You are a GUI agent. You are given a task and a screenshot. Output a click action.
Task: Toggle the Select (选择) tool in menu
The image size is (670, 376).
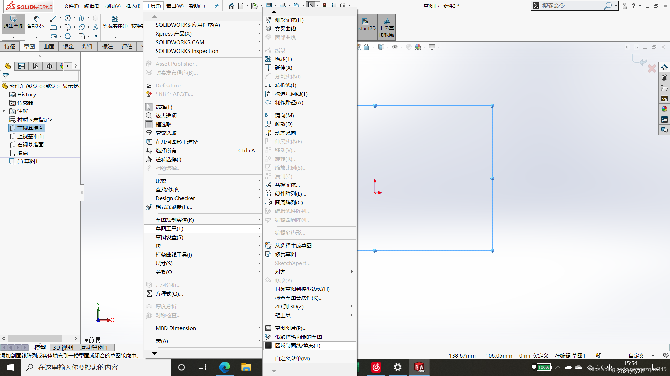[163, 107]
